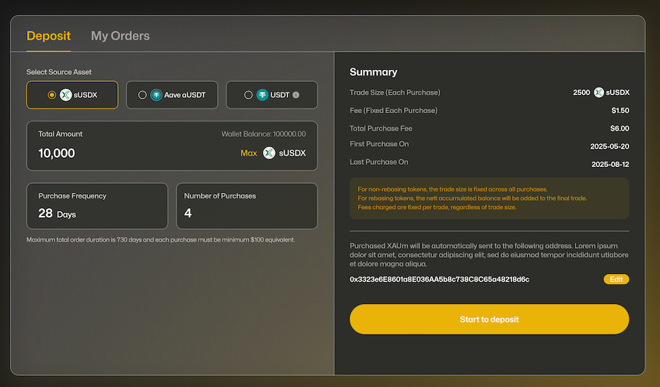
Task: Select the Aave aUSDT radio button
Action: pos(142,95)
